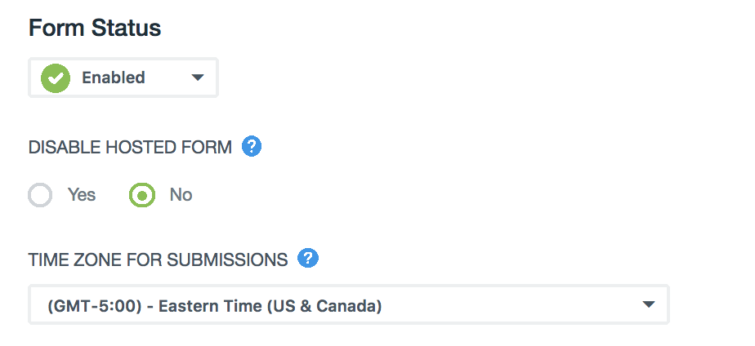Open the time zone selection dropdown

349,305
